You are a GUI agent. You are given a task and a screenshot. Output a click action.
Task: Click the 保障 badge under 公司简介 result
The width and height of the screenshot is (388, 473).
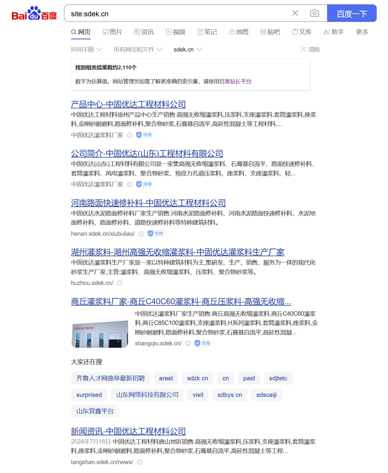[145, 184]
